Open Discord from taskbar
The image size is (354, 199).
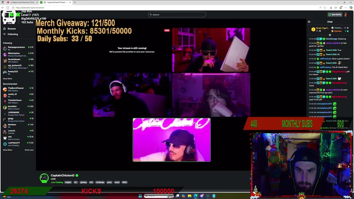(202, 196)
